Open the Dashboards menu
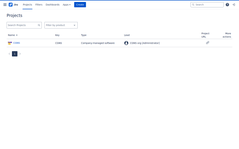Image resolution: width=239 pixels, height=149 pixels. tap(53, 5)
